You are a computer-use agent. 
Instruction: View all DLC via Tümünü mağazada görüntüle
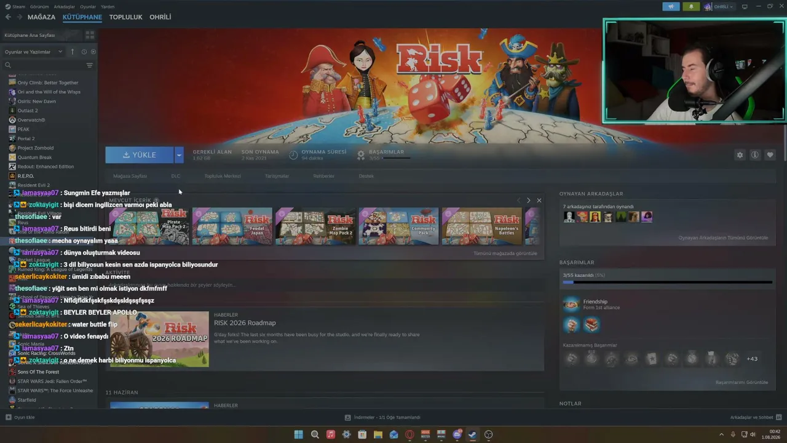[x=505, y=253]
